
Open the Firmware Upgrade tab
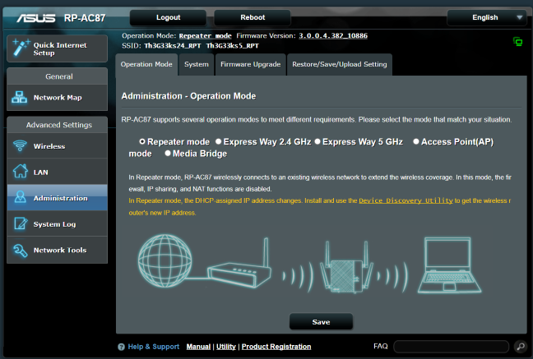tap(251, 64)
